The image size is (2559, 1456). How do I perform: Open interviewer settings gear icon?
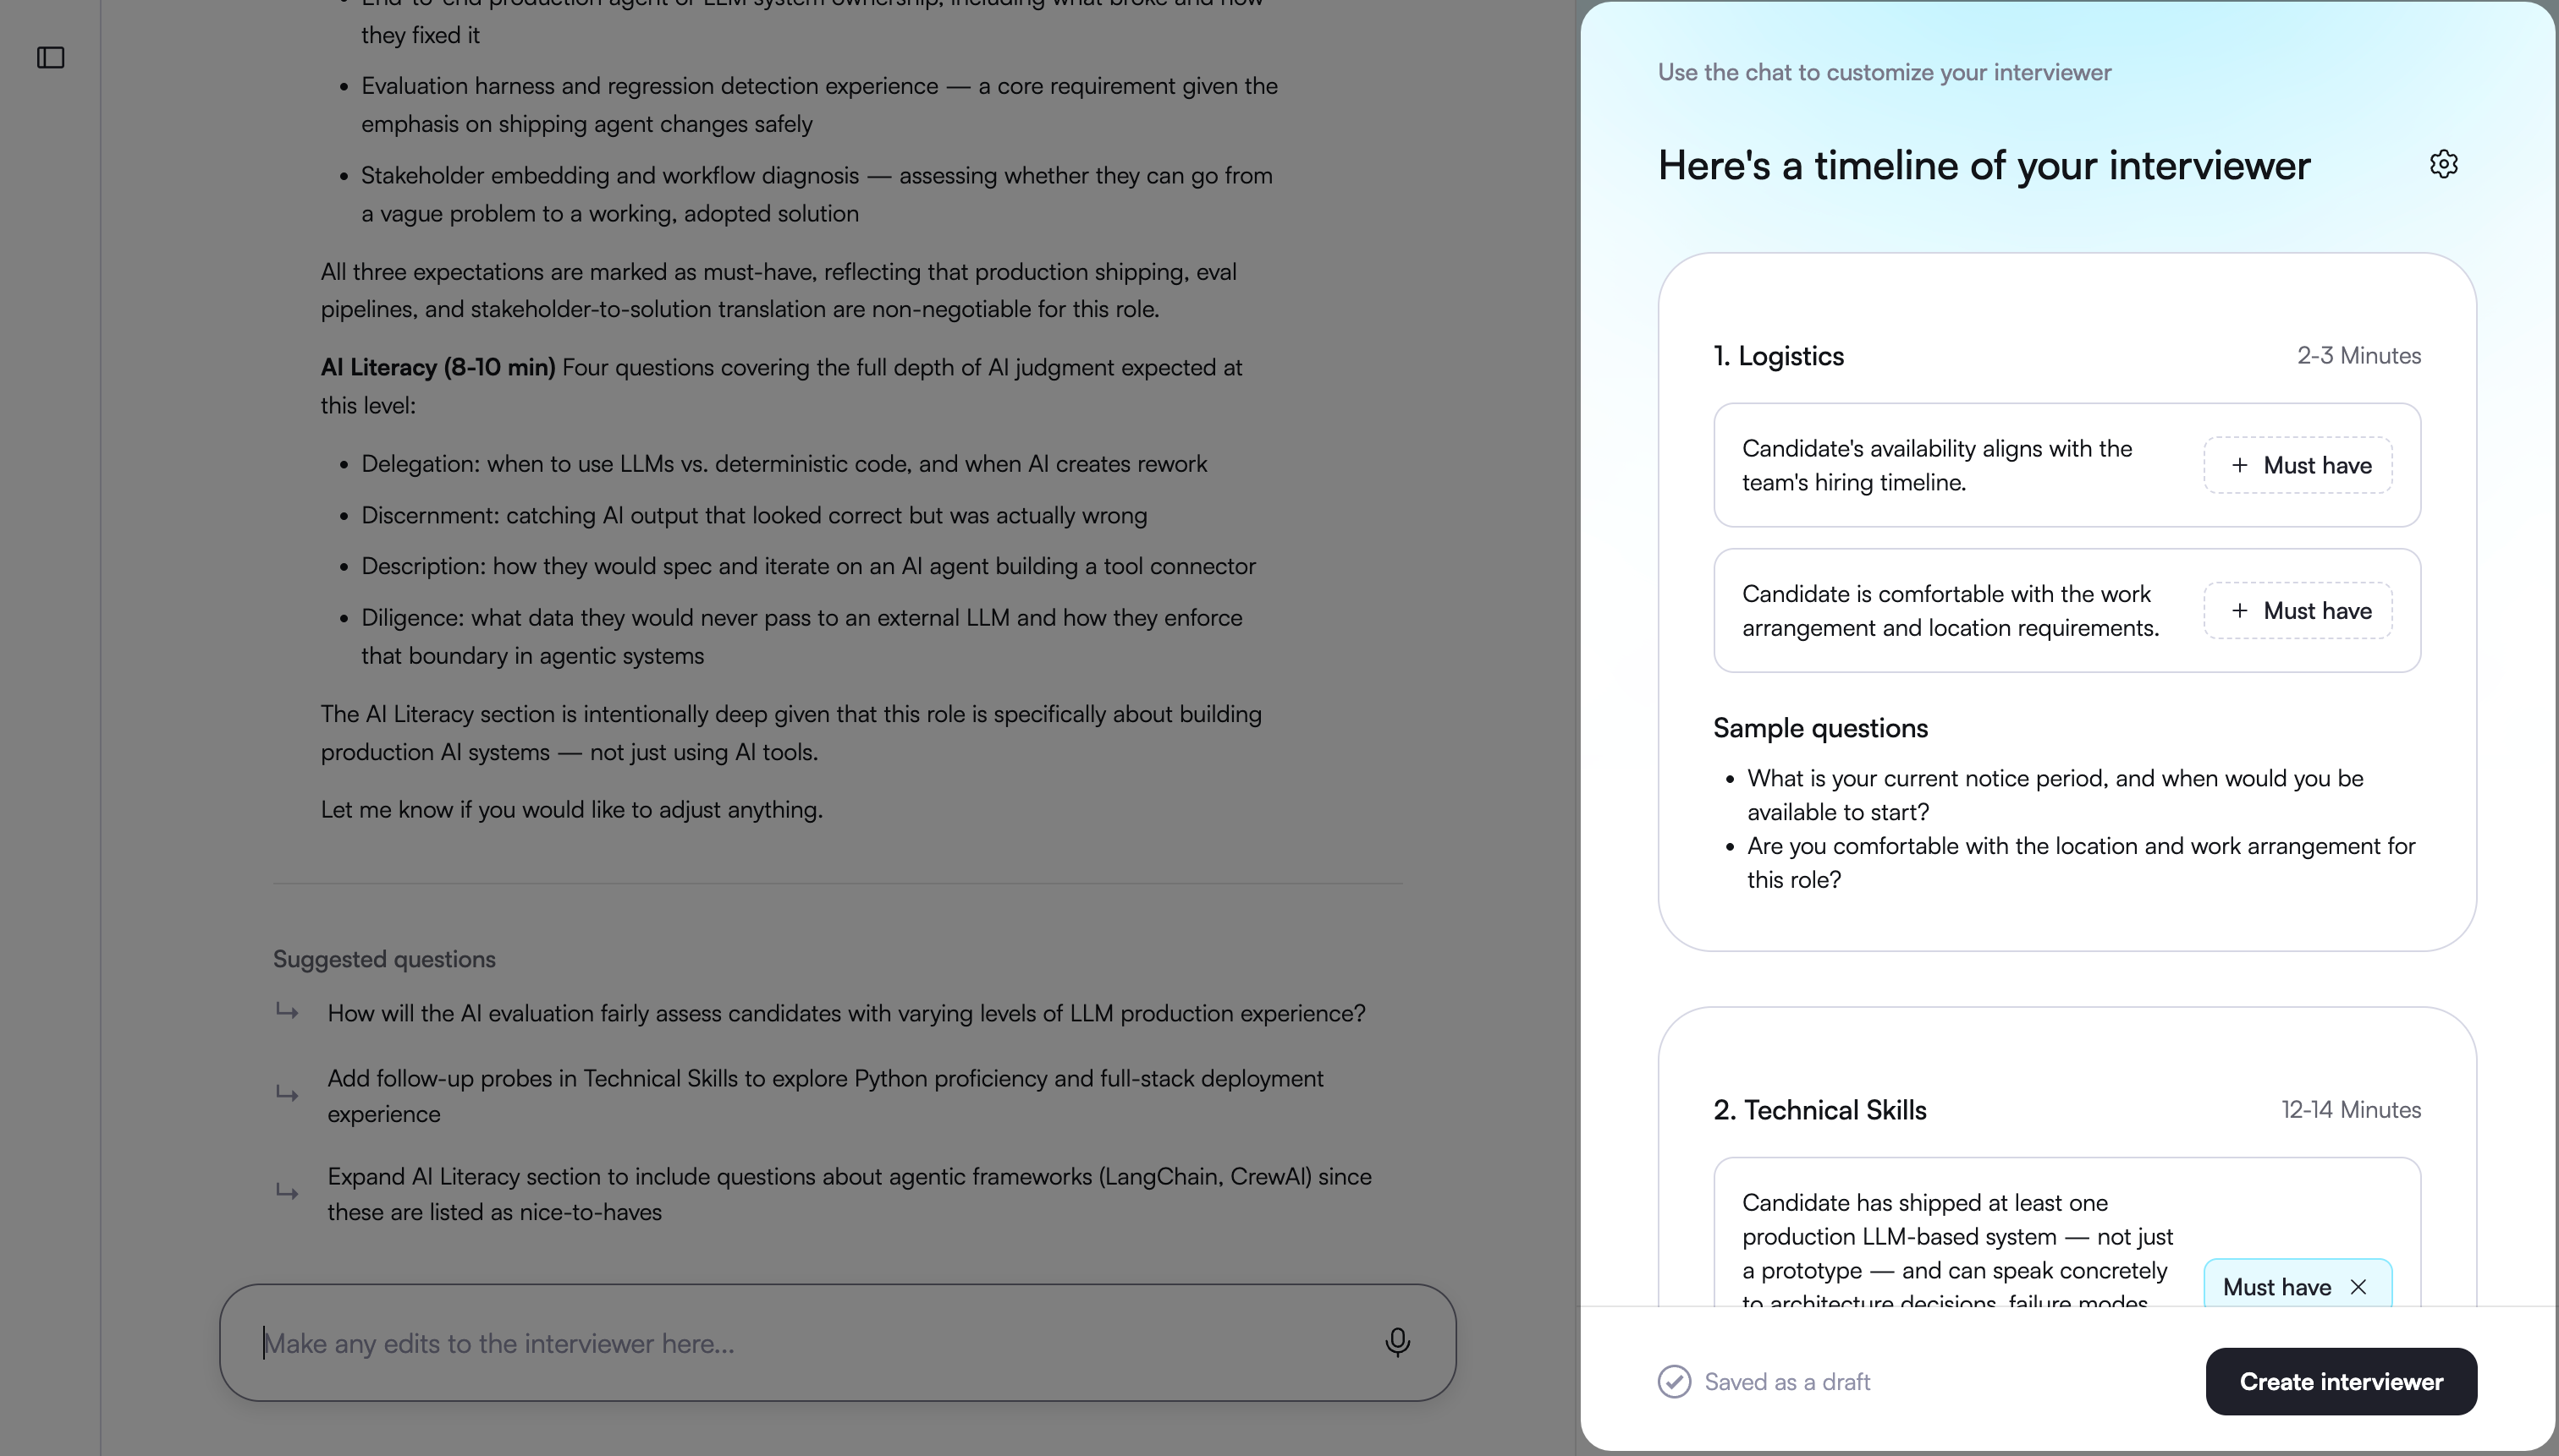click(2443, 164)
